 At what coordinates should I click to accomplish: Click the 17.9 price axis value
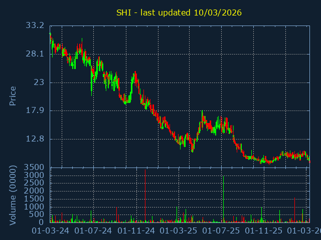click(x=35, y=110)
